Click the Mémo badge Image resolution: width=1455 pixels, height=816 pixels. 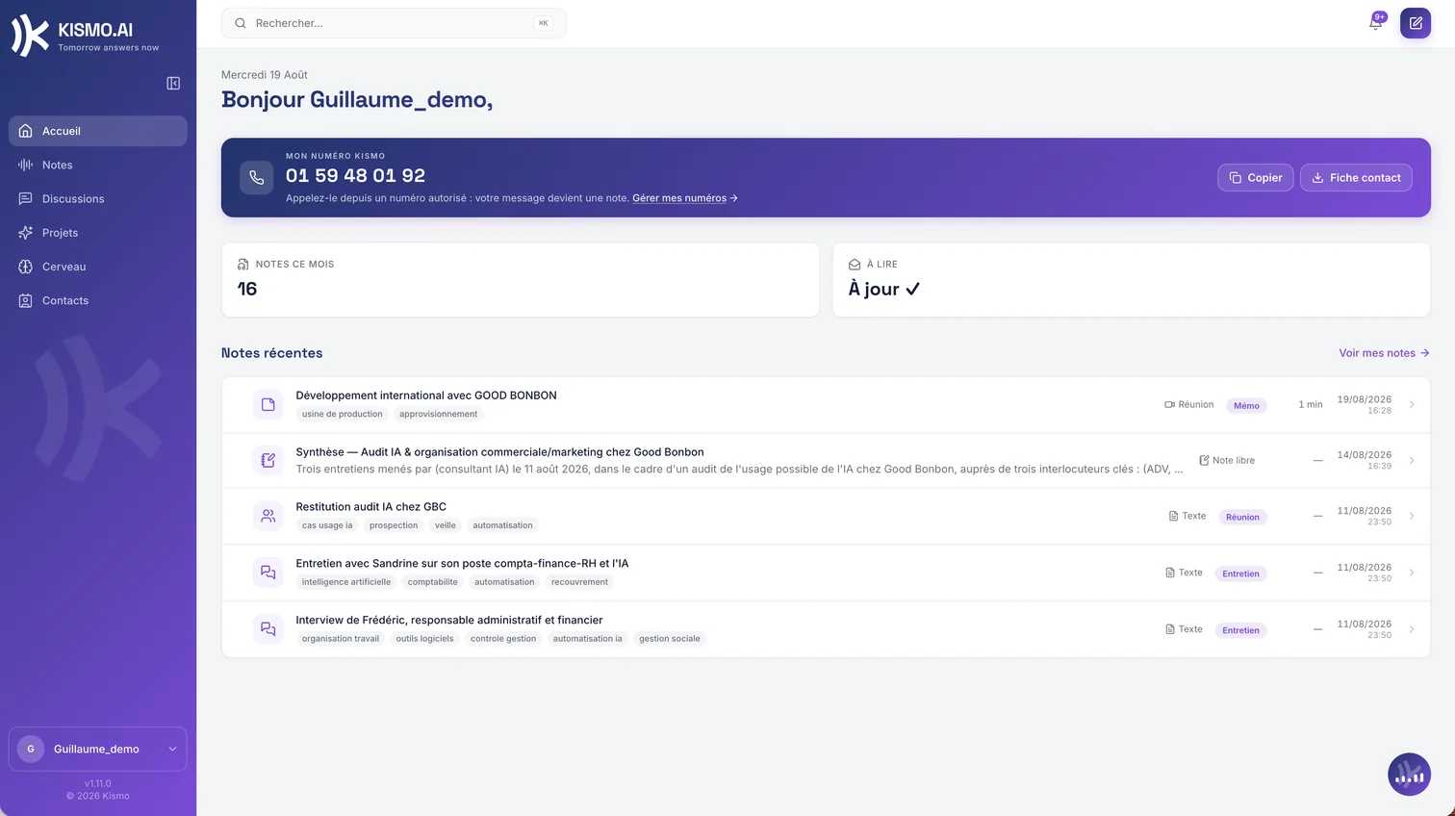(x=1246, y=405)
